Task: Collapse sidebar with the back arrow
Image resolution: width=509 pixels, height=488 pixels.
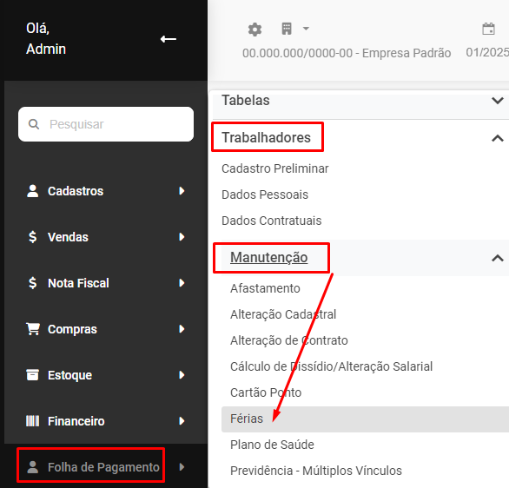Action: (x=169, y=39)
